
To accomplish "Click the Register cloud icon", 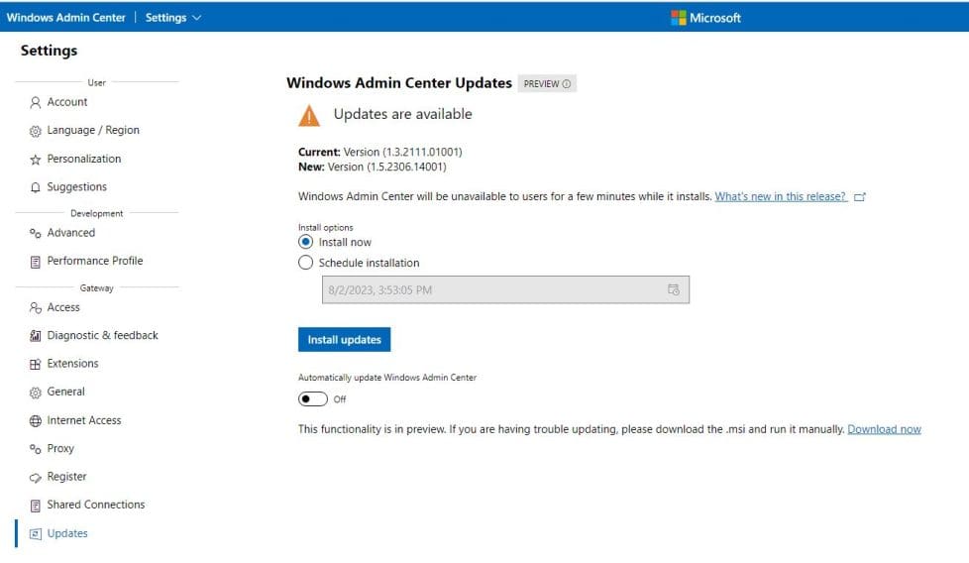I will coord(36,477).
